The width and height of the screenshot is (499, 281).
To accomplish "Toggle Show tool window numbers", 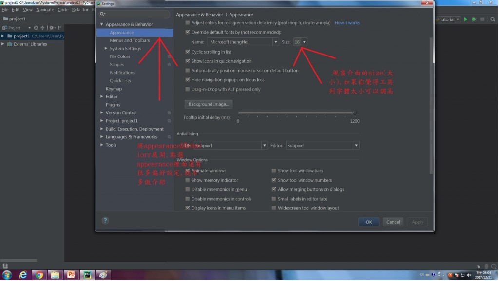I will point(274,180).
